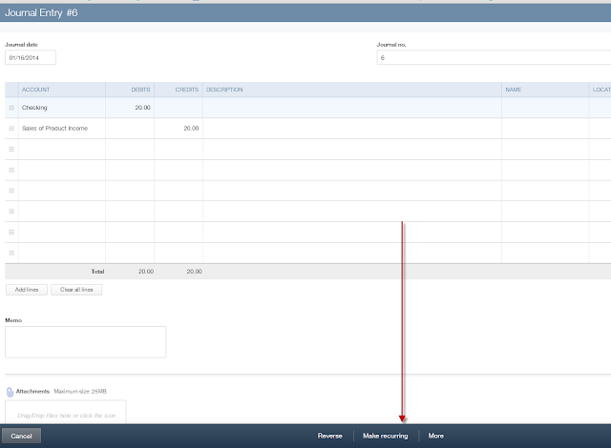
Task: Open the More menu in bottom bar
Action: point(435,436)
